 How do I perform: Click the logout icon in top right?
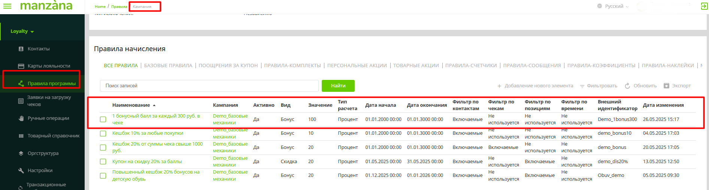tap(704, 6)
